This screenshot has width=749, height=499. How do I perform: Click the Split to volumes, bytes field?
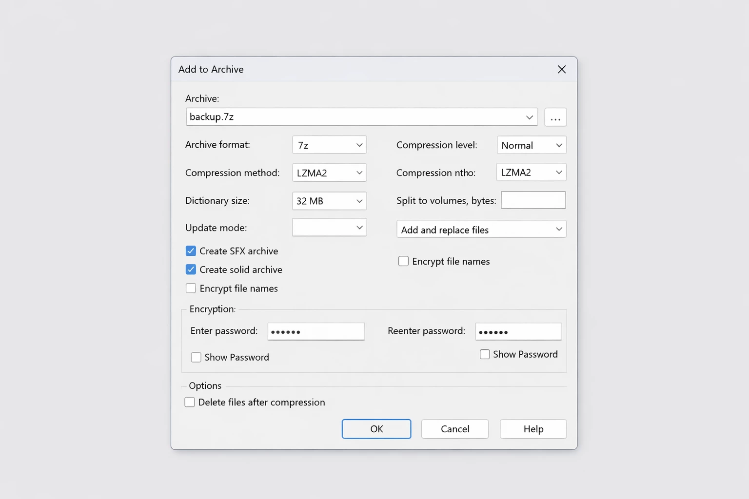[533, 200]
